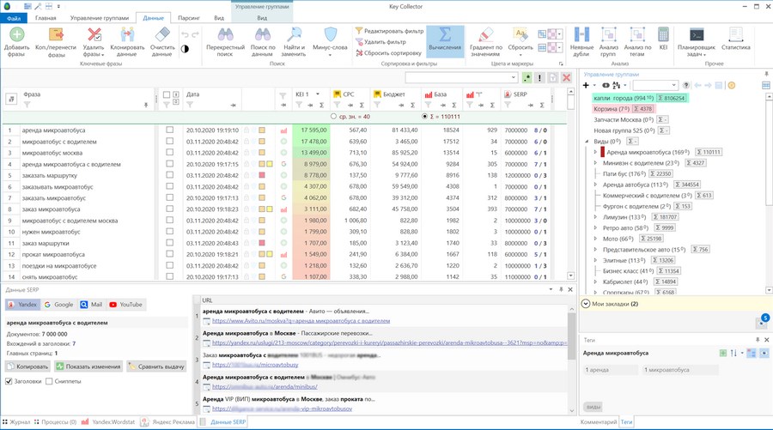Select the ср. зн. = 40 radio button
The image size is (773, 430).
click(333, 117)
